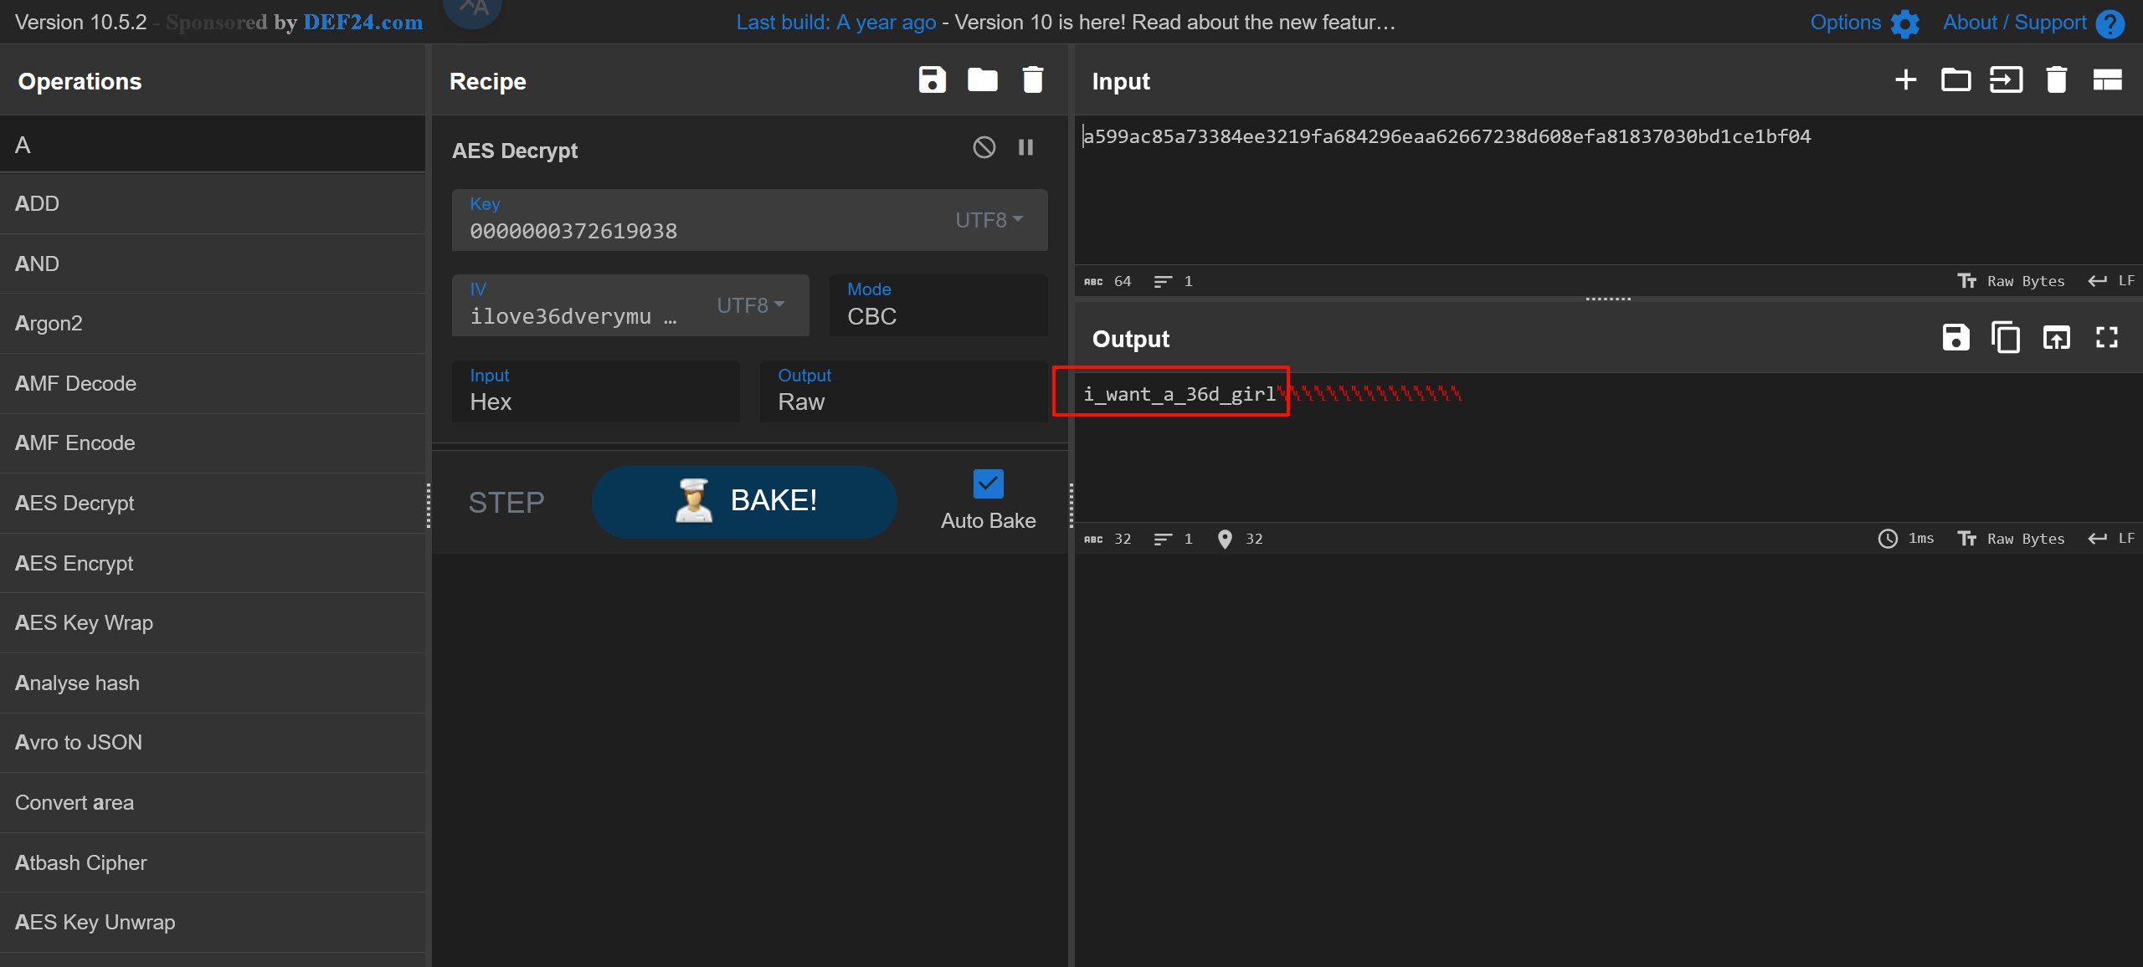Save the current recipe
Viewport: 2143px width, 967px height.
pos(932,80)
